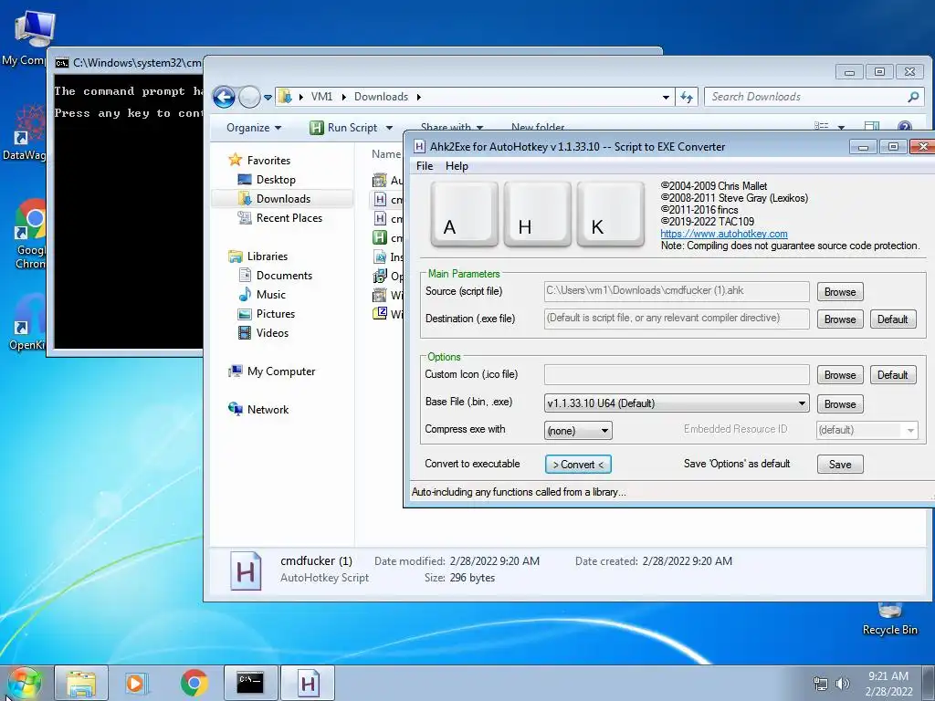Open the Music library
The height and width of the screenshot is (701, 935).
270,295
